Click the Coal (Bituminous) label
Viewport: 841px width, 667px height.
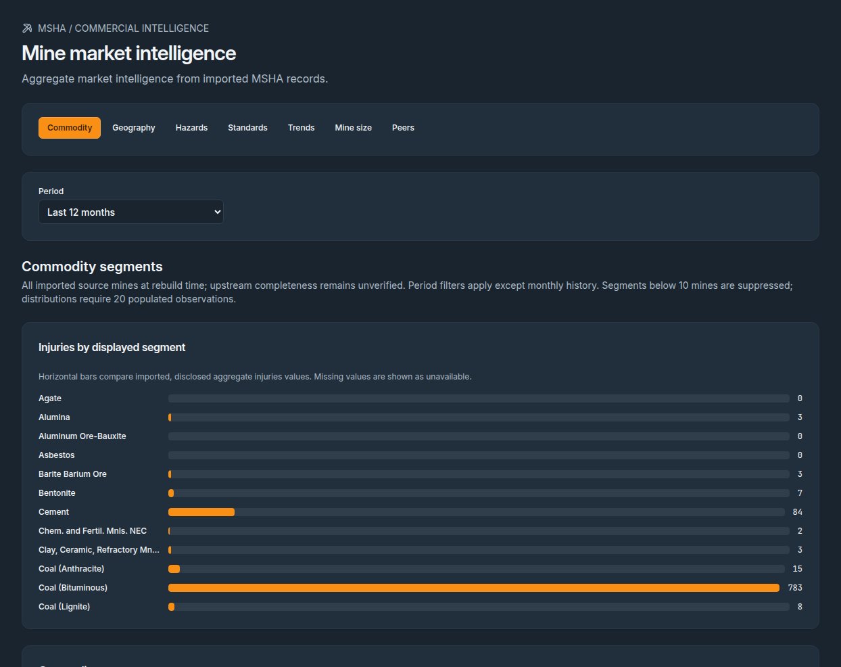pyautogui.click(x=73, y=588)
